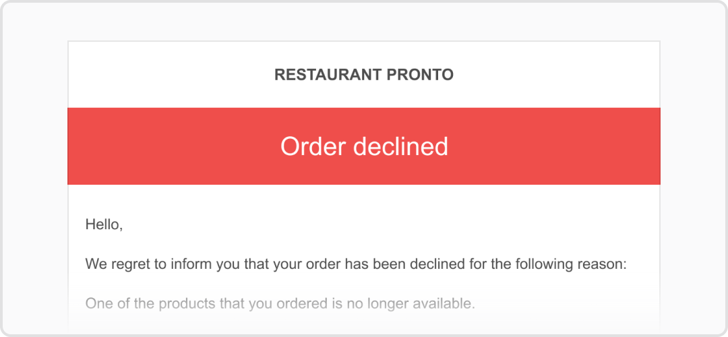Click the grey background outside the email card
Viewport: 728px width, 337px height.
click(x=35, y=185)
